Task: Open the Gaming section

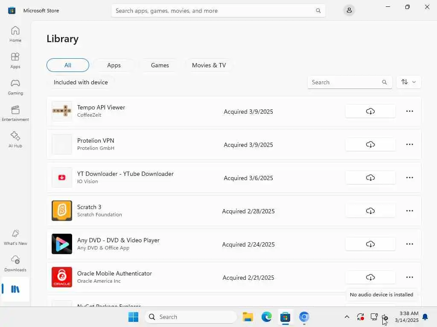Action: click(15, 87)
